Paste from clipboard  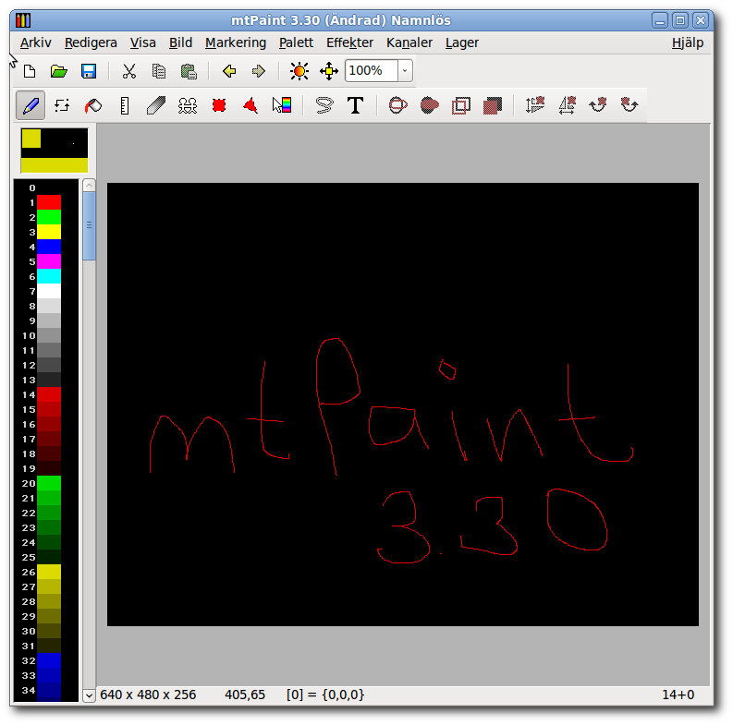coord(189,71)
